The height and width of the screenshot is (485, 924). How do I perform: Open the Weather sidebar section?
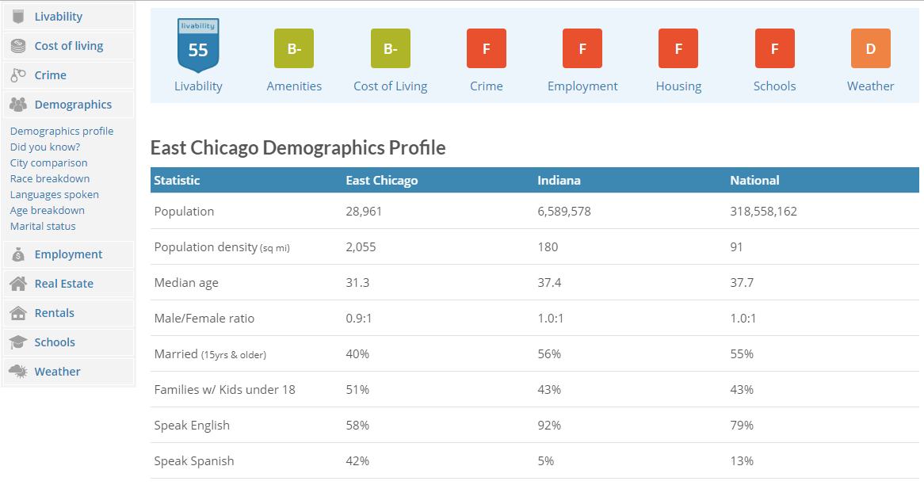click(x=68, y=371)
